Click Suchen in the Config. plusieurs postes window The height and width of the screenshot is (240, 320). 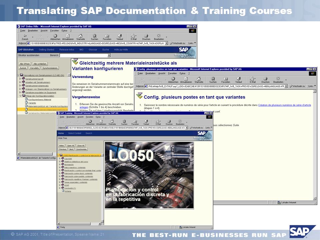tap(213, 80)
